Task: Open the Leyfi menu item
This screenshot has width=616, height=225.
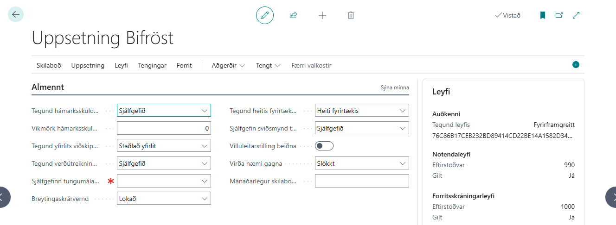Action: coord(121,65)
